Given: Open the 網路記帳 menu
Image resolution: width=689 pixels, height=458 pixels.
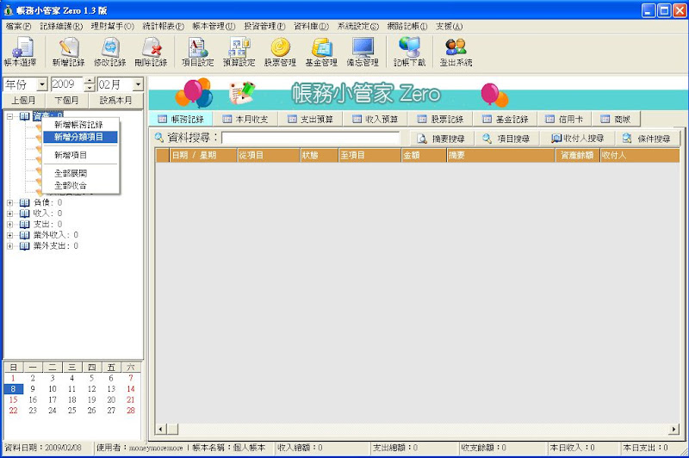Looking at the screenshot, I should (x=407, y=27).
